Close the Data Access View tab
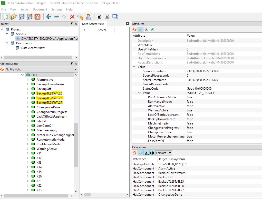262x199 pixels. click(x=128, y=24)
